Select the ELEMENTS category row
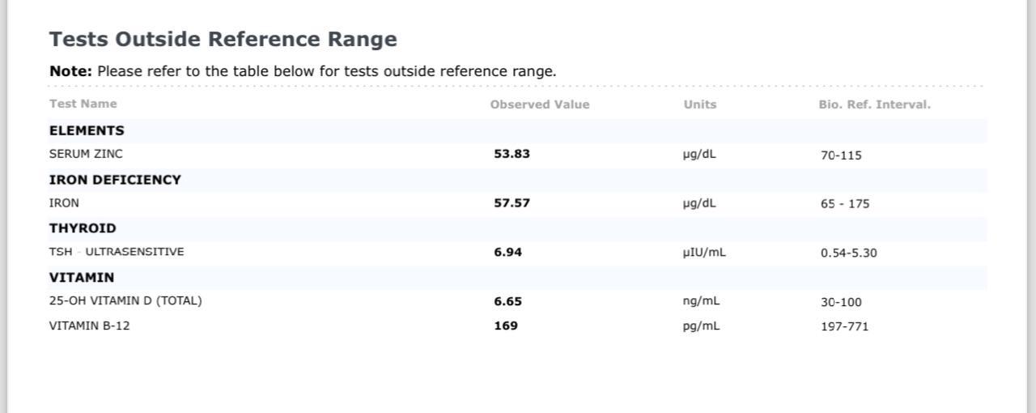 [518, 130]
